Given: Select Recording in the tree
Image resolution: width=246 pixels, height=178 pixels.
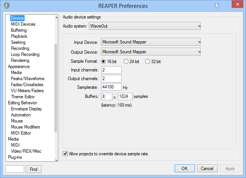Looking at the screenshot, I should tap(20, 48).
